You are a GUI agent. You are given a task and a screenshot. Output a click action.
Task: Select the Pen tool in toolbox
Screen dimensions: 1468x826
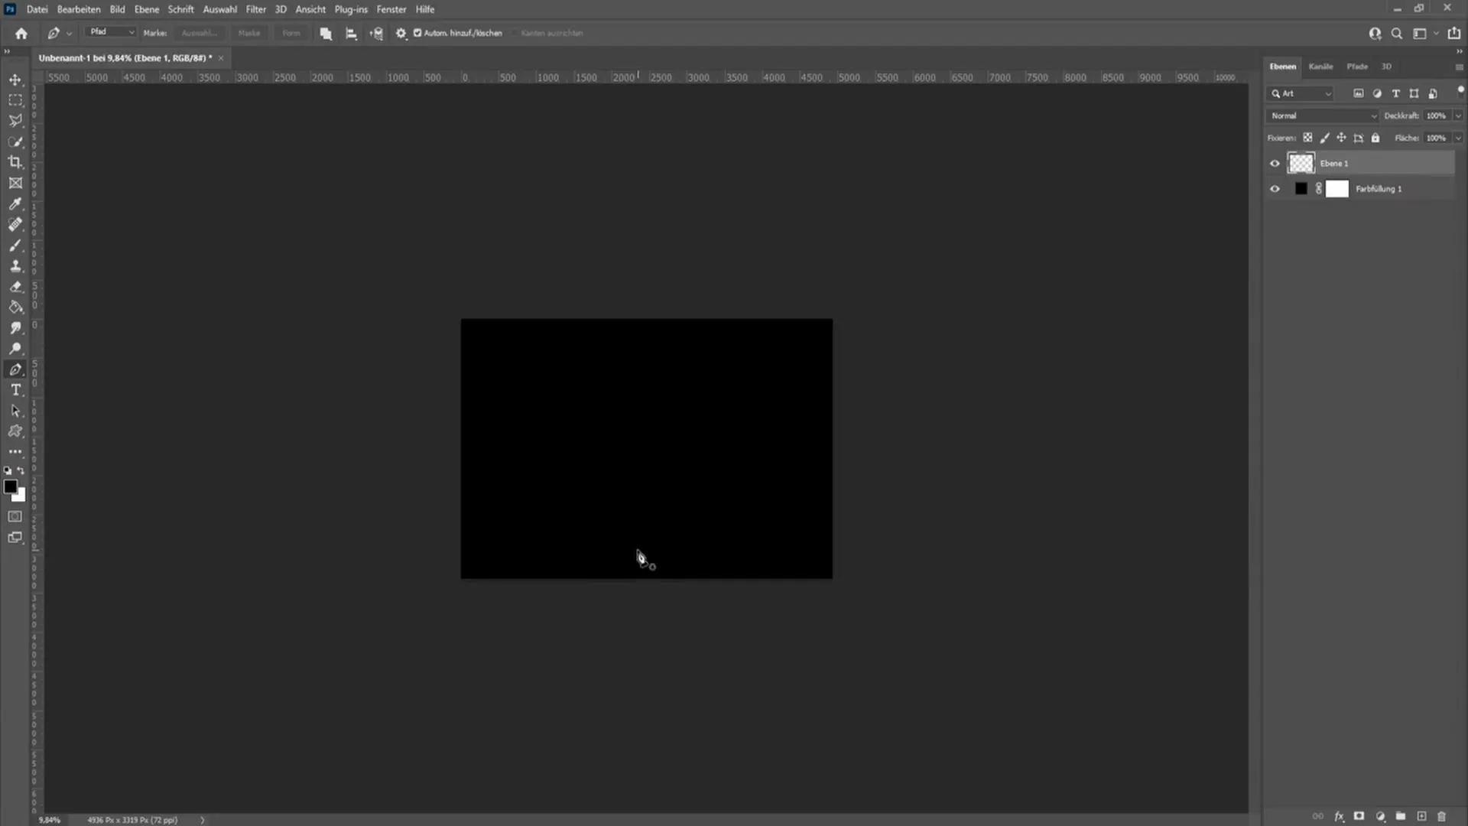(15, 369)
